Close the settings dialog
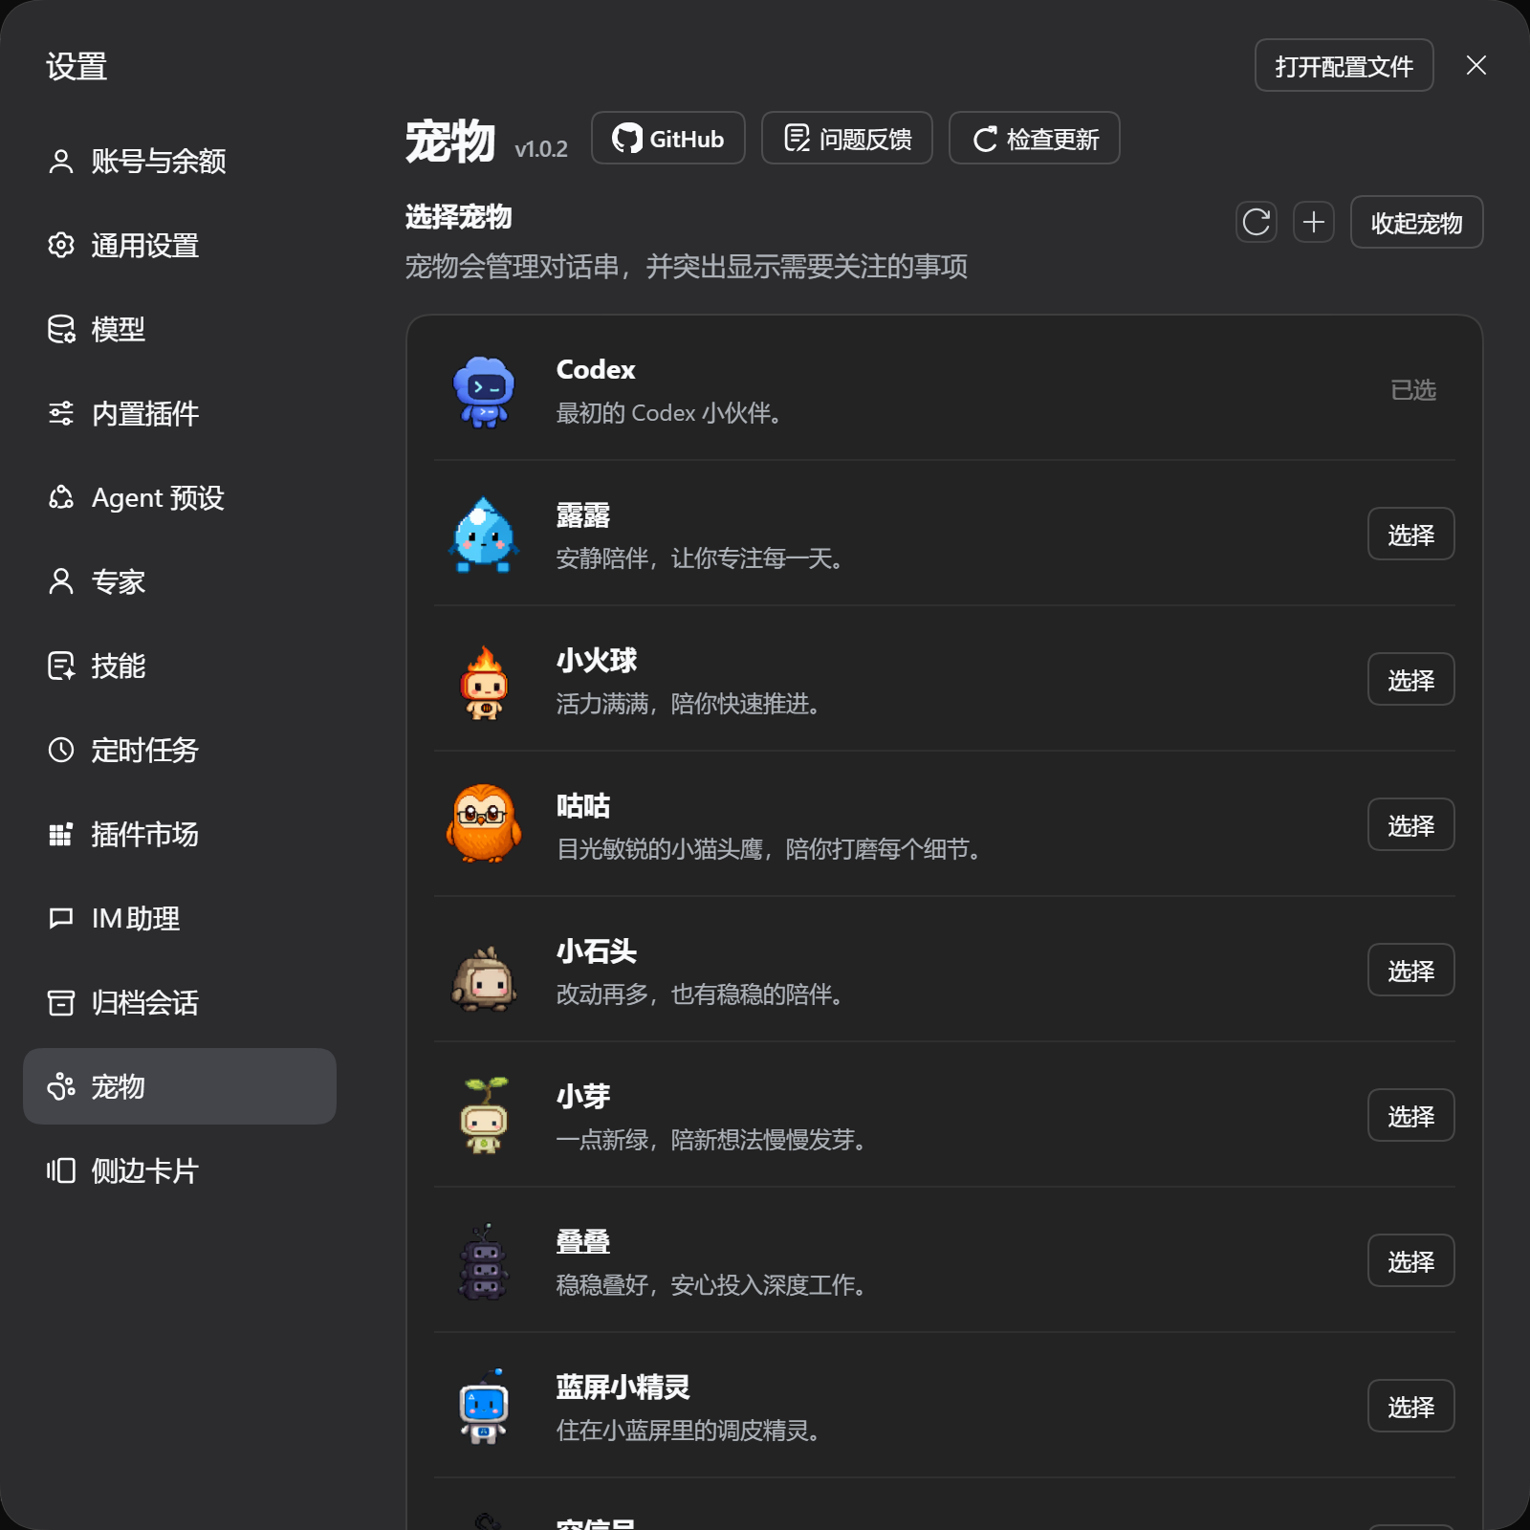This screenshot has height=1530, width=1530. pyautogui.click(x=1475, y=65)
